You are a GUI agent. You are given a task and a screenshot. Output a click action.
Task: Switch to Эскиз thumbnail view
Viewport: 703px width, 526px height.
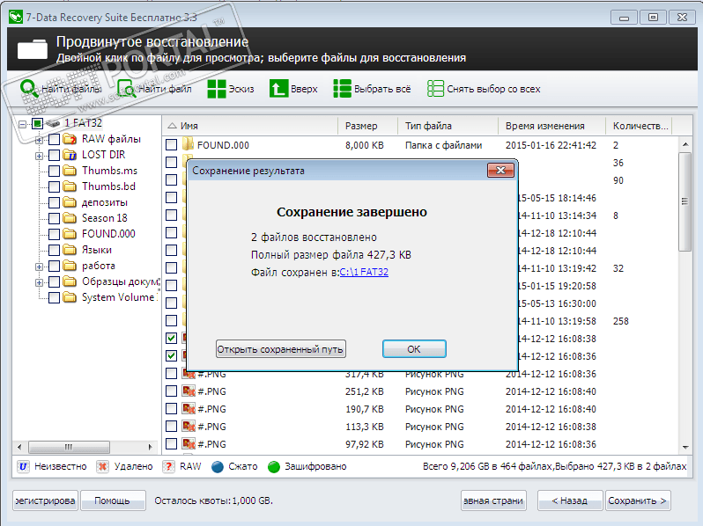(x=217, y=89)
